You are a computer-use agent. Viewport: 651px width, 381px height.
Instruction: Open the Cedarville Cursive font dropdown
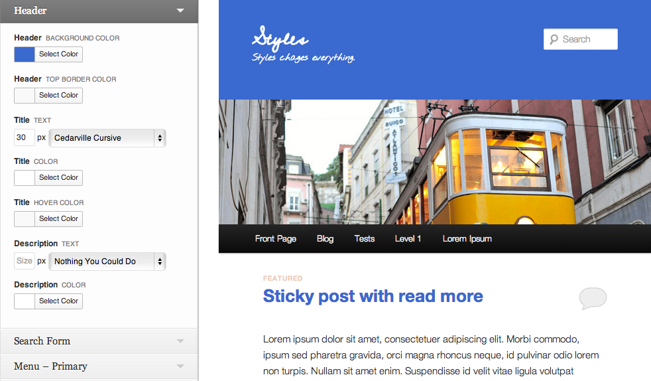coord(107,138)
